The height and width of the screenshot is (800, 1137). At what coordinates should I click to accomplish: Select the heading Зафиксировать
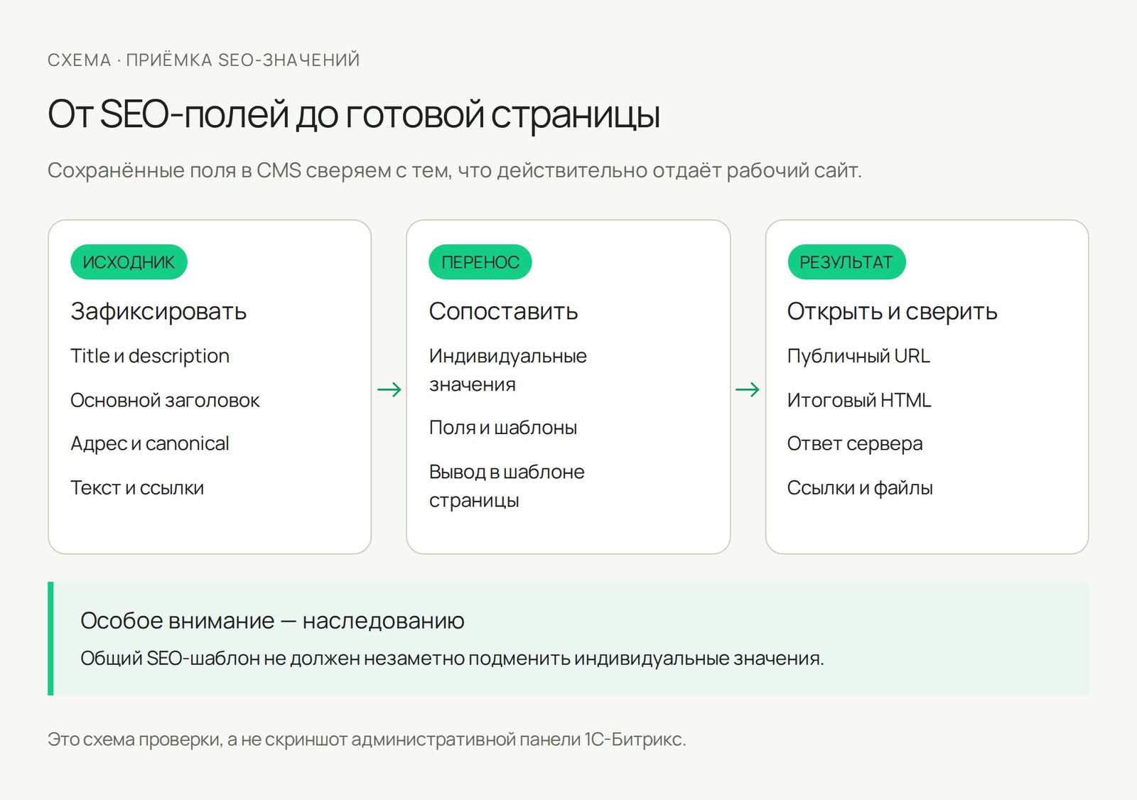pyautogui.click(x=158, y=311)
